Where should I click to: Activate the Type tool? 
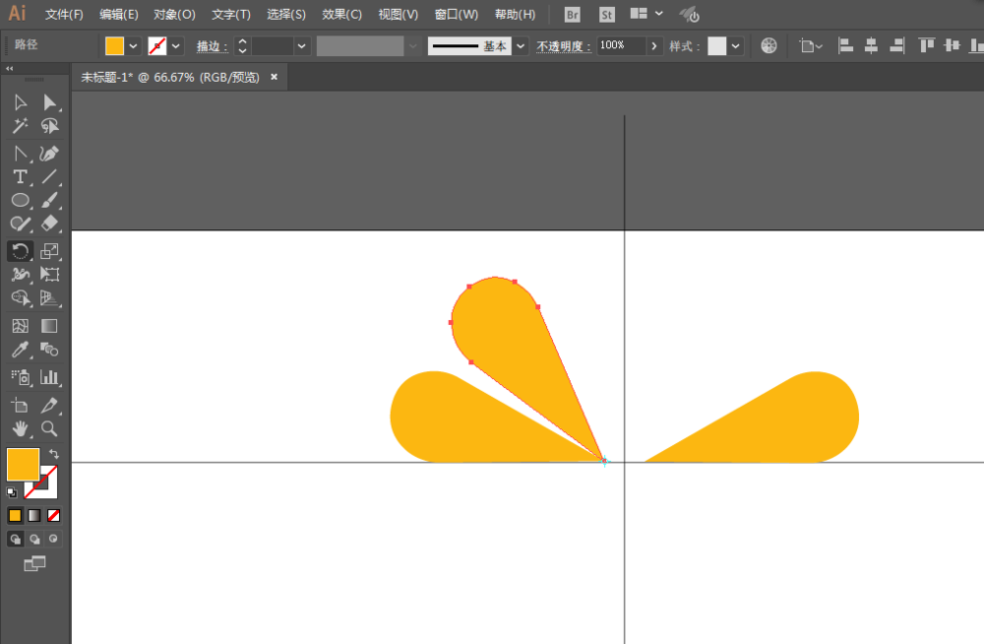coord(20,177)
